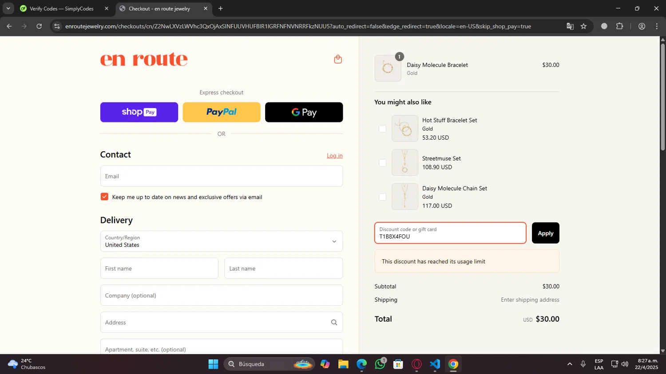Open Chrome three-dot menu
Image resolution: width=666 pixels, height=374 pixels.
pyautogui.click(x=657, y=26)
